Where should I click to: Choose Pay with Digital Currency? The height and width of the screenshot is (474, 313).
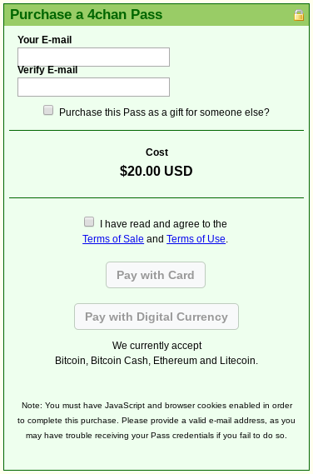click(156, 317)
